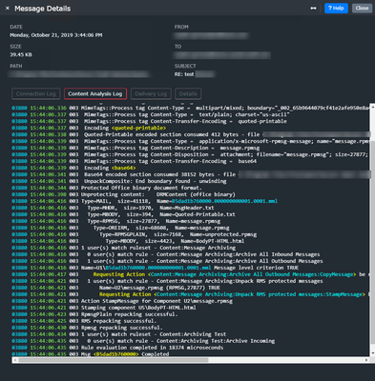Click scroll left arrow of log panel
The image size is (375, 381).
coord(14,360)
